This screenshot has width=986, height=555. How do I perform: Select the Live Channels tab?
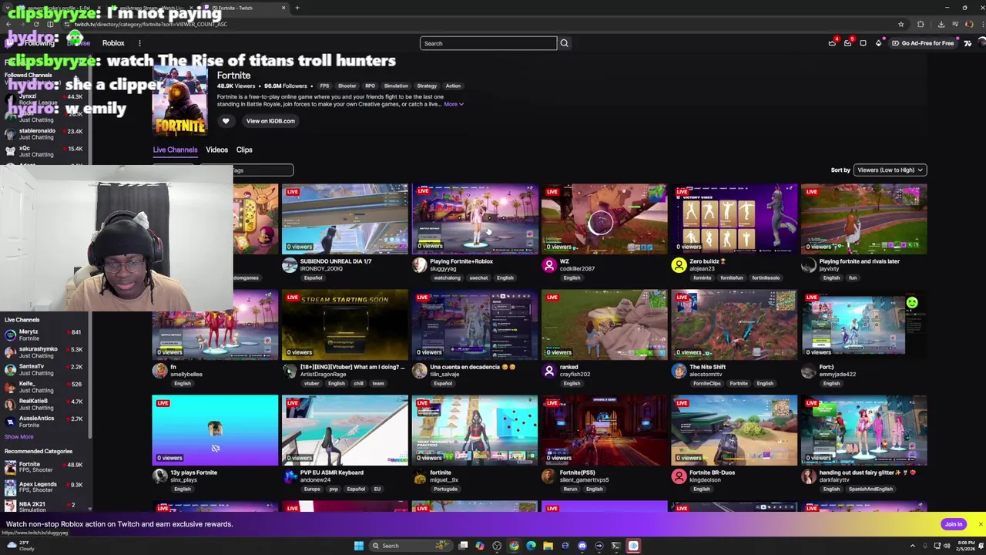click(x=175, y=150)
